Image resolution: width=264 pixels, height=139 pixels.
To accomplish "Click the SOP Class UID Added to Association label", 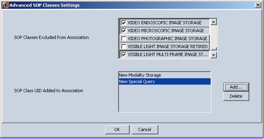I will coord(49,90).
